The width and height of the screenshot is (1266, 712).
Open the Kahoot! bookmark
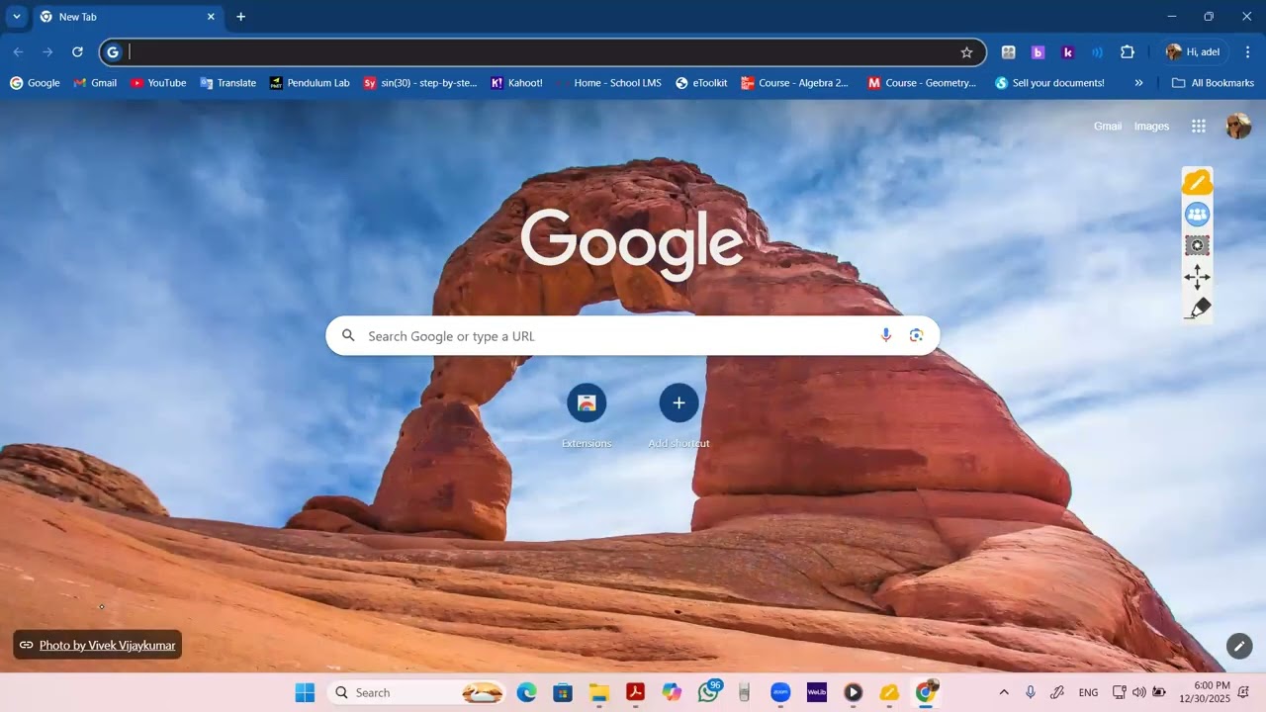click(x=516, y=83)
